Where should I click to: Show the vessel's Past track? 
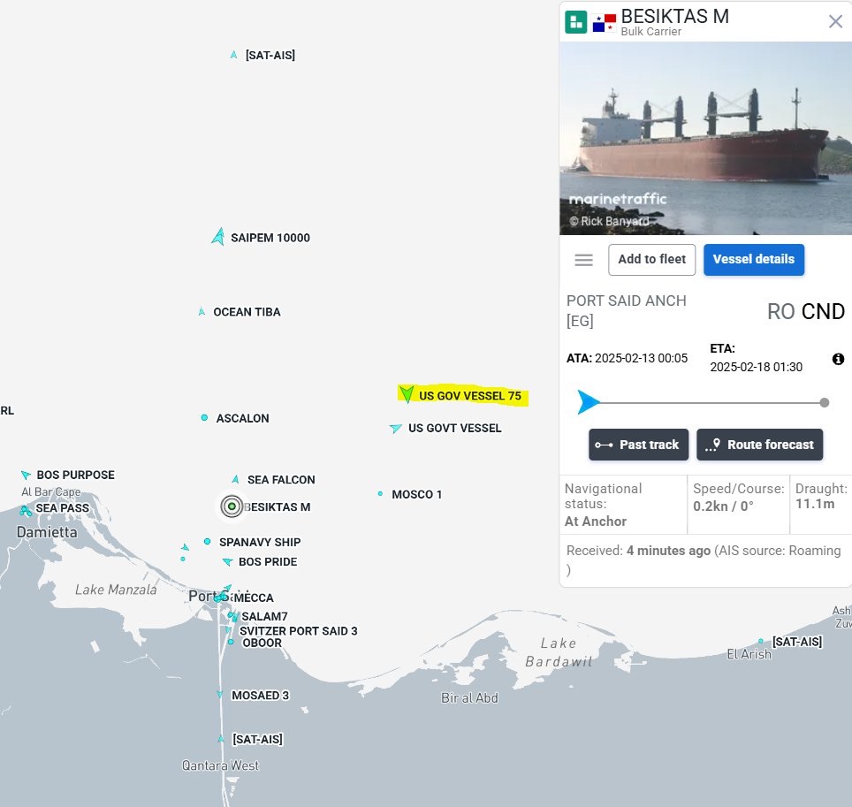coord(638,445)
